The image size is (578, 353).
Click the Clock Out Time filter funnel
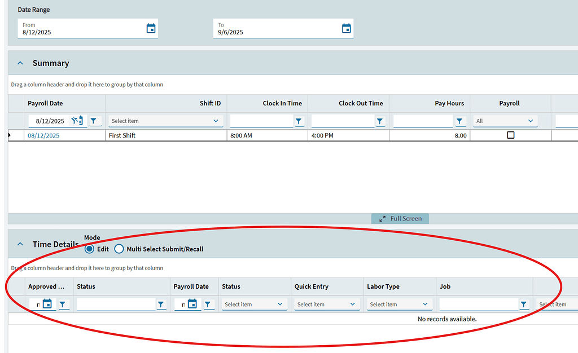(380, 121)
